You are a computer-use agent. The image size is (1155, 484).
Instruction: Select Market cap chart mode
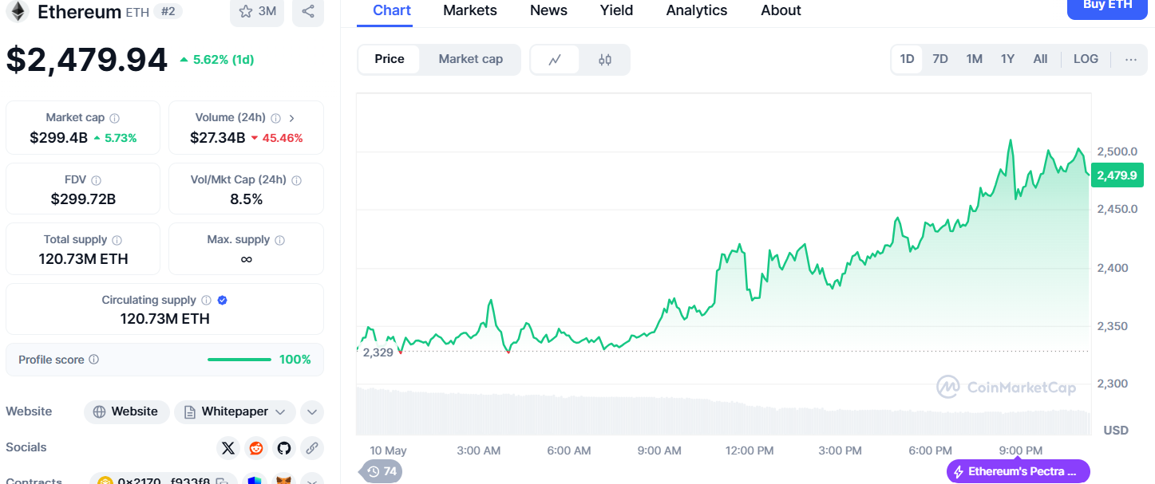(471, 59)
